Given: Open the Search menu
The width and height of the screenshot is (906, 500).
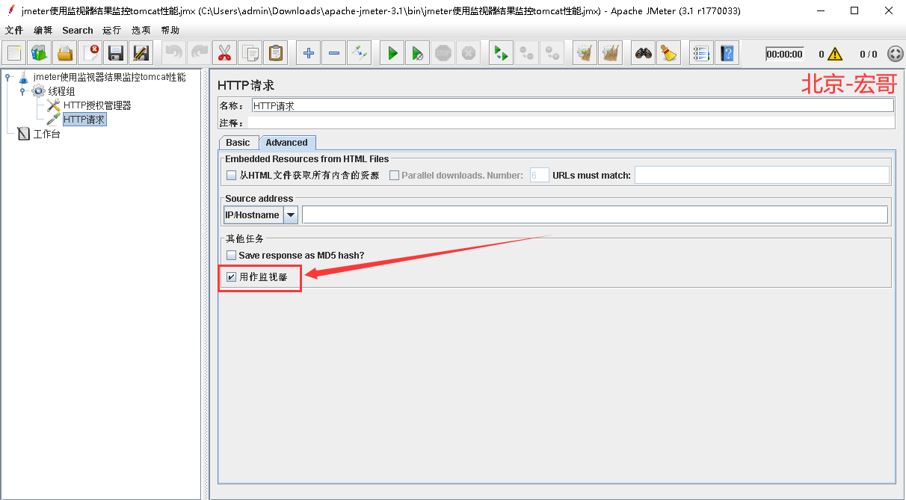Looking at the screenshot, I should [x=78, y=31].
